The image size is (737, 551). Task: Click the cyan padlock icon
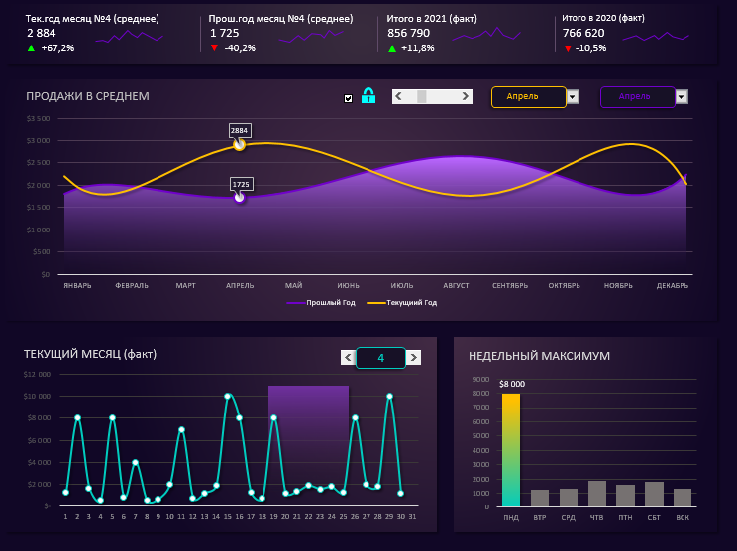point(368,96)
